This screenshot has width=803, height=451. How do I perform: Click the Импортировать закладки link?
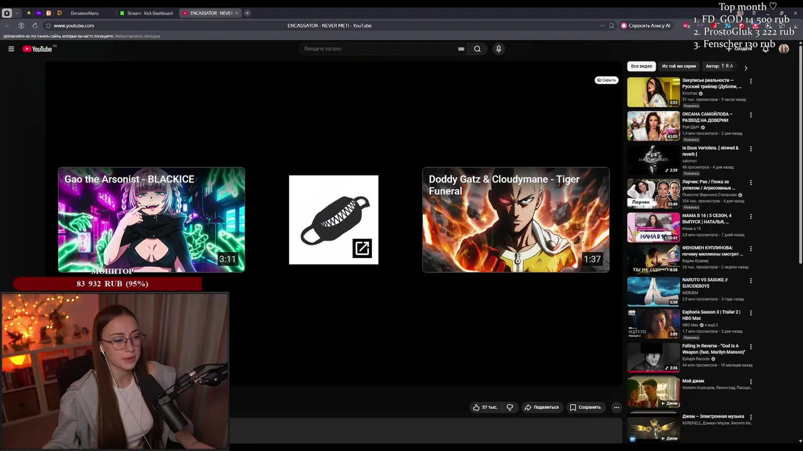(x=137, y=36)
